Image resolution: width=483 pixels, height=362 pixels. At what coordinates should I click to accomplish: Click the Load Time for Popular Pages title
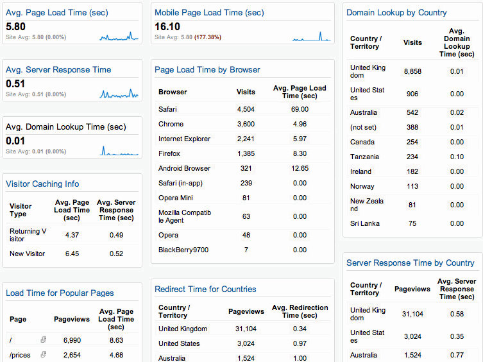coord(60,293)
